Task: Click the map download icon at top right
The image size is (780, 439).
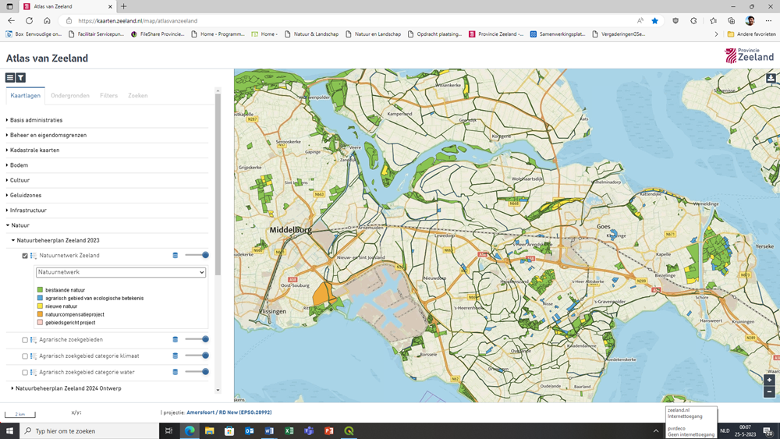Action: [771, 78]
